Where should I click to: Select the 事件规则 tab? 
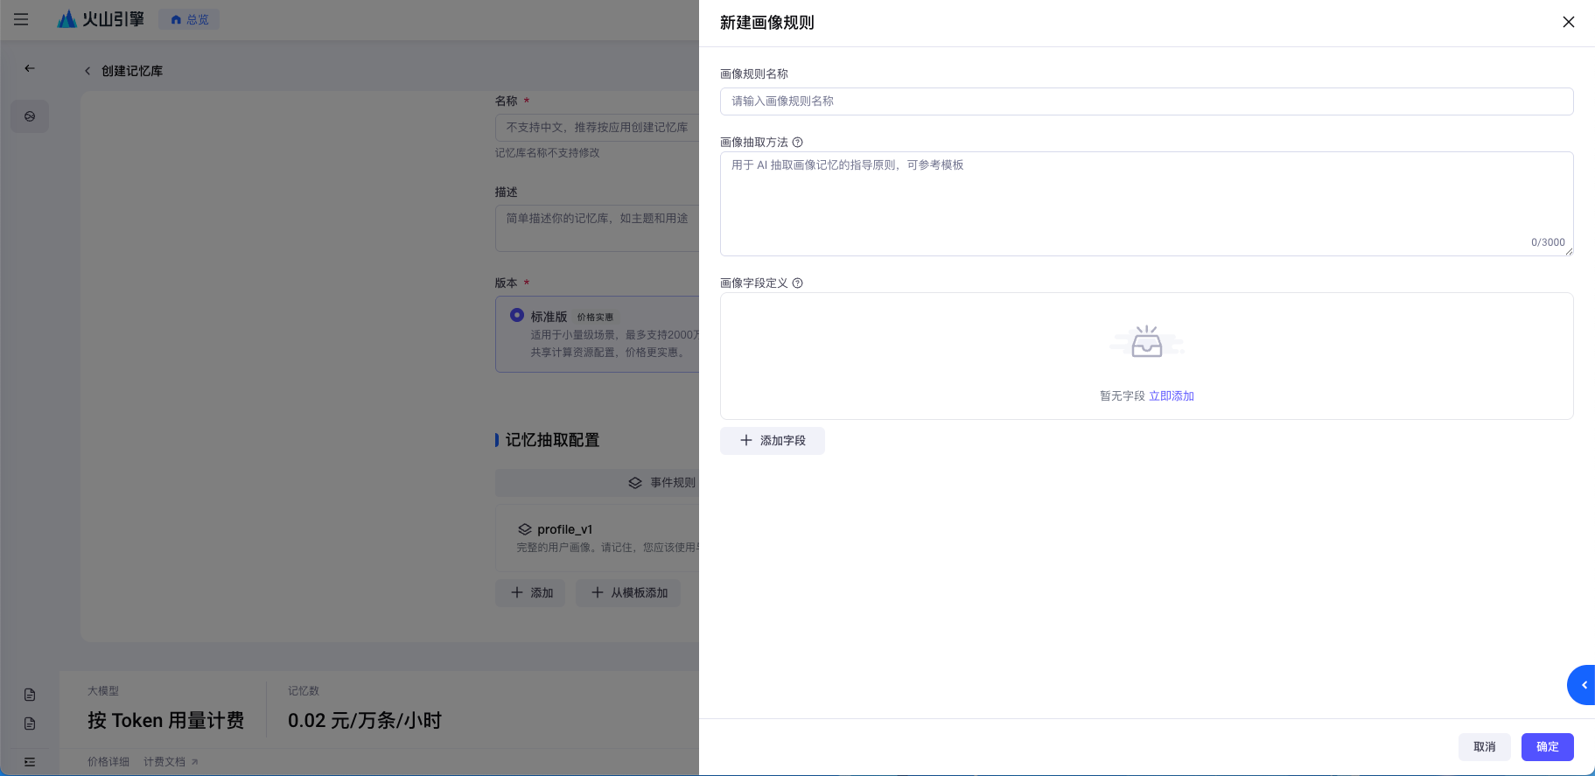coord(662,483)
